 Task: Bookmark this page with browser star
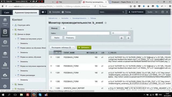coord(131,6)
